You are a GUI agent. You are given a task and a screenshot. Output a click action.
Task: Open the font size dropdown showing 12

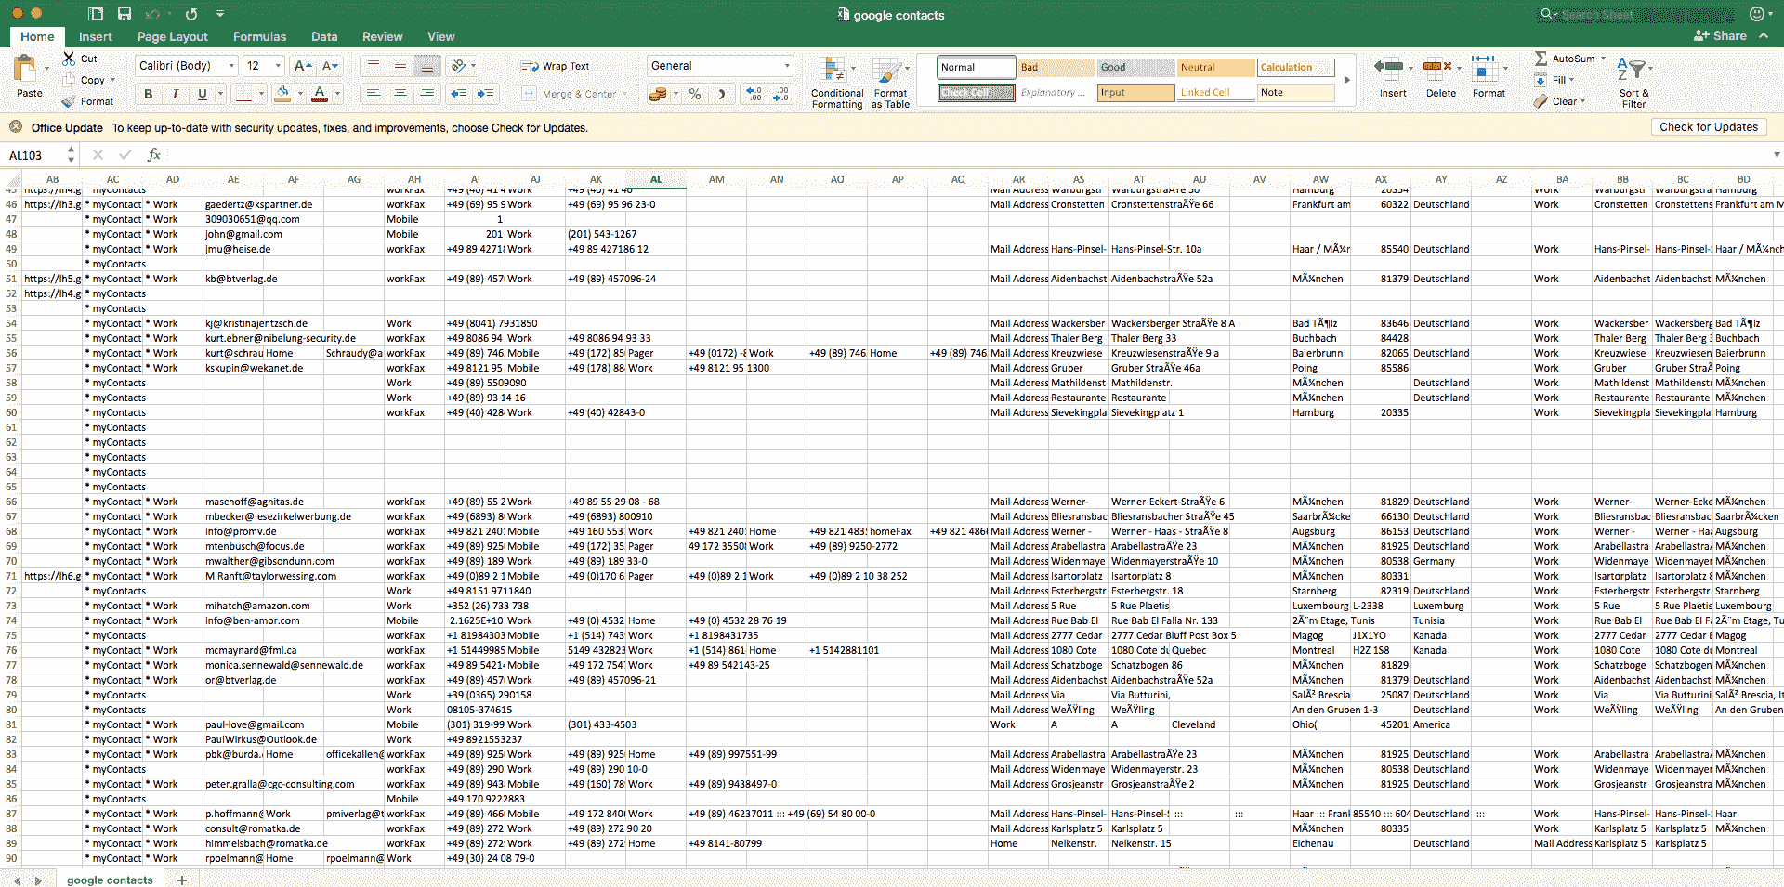(x=264, y=66)
